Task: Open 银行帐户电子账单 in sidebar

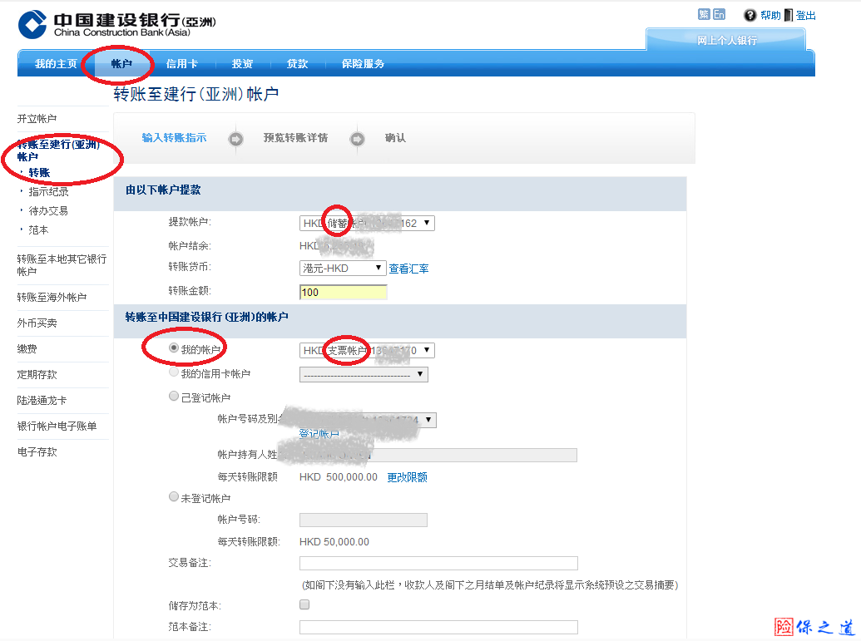Action: [57, 427]
